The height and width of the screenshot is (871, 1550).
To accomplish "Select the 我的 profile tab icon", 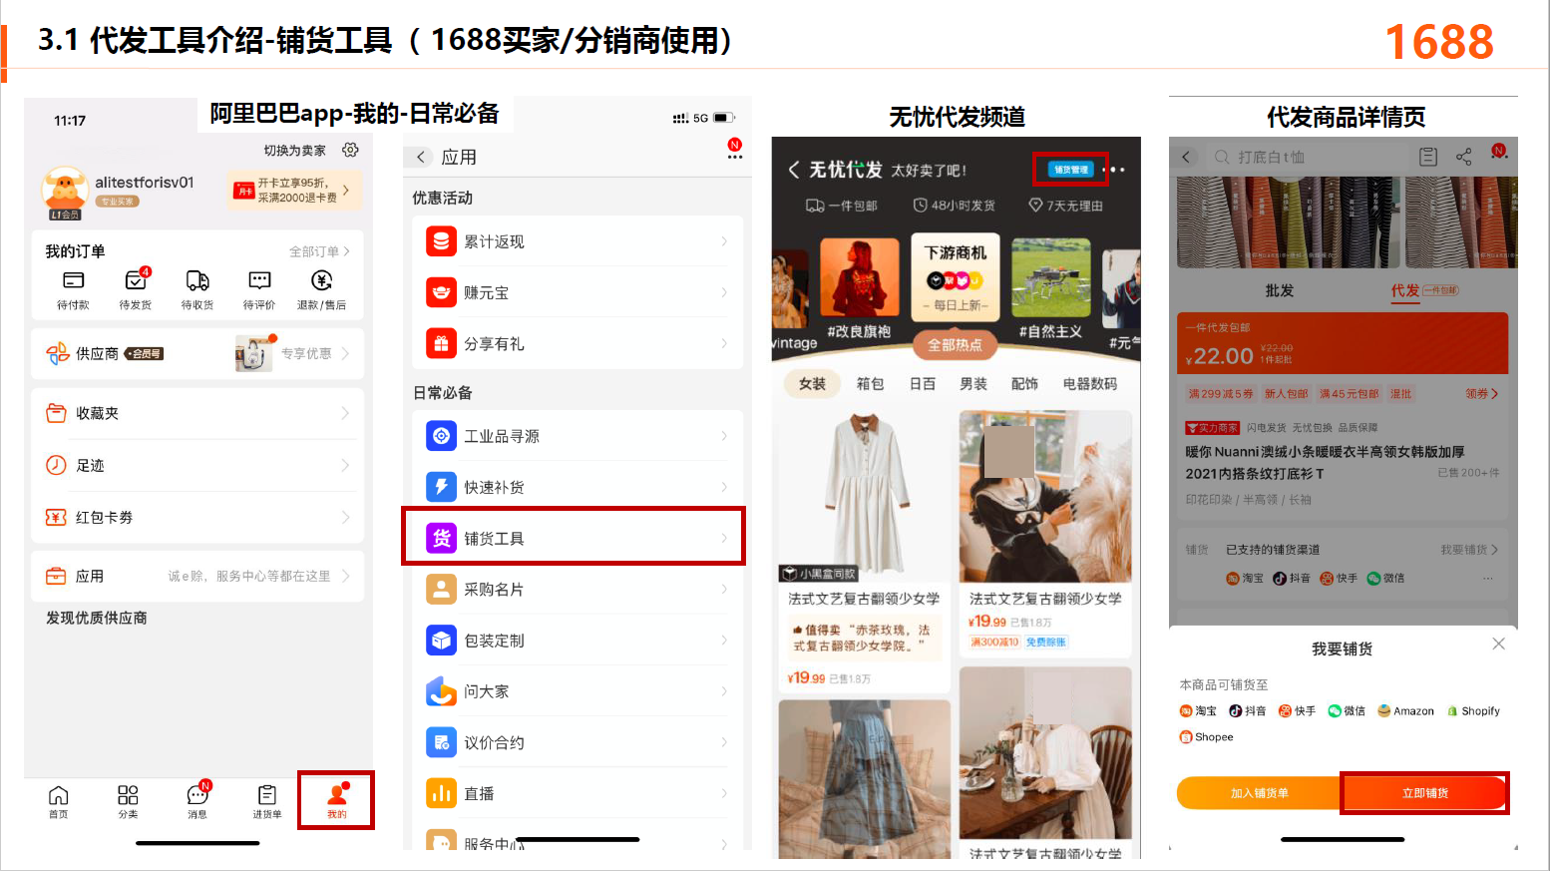I will pos(337,793).
